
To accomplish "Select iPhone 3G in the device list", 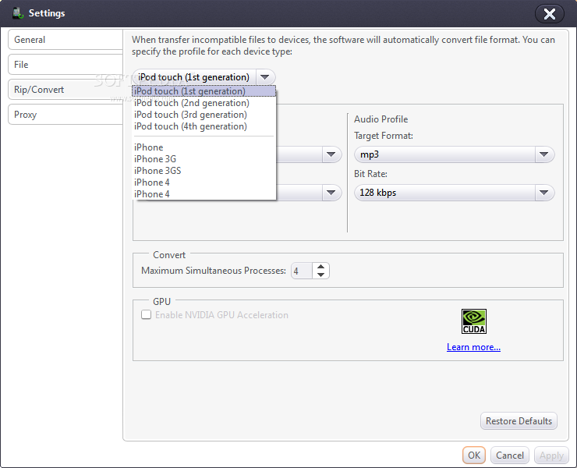I will (204, 158).
